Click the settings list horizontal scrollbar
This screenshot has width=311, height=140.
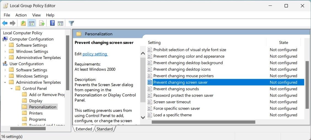click(203, 122)
